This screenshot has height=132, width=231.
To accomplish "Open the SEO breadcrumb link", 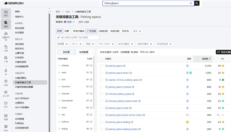I will click(x=68, y=12).
